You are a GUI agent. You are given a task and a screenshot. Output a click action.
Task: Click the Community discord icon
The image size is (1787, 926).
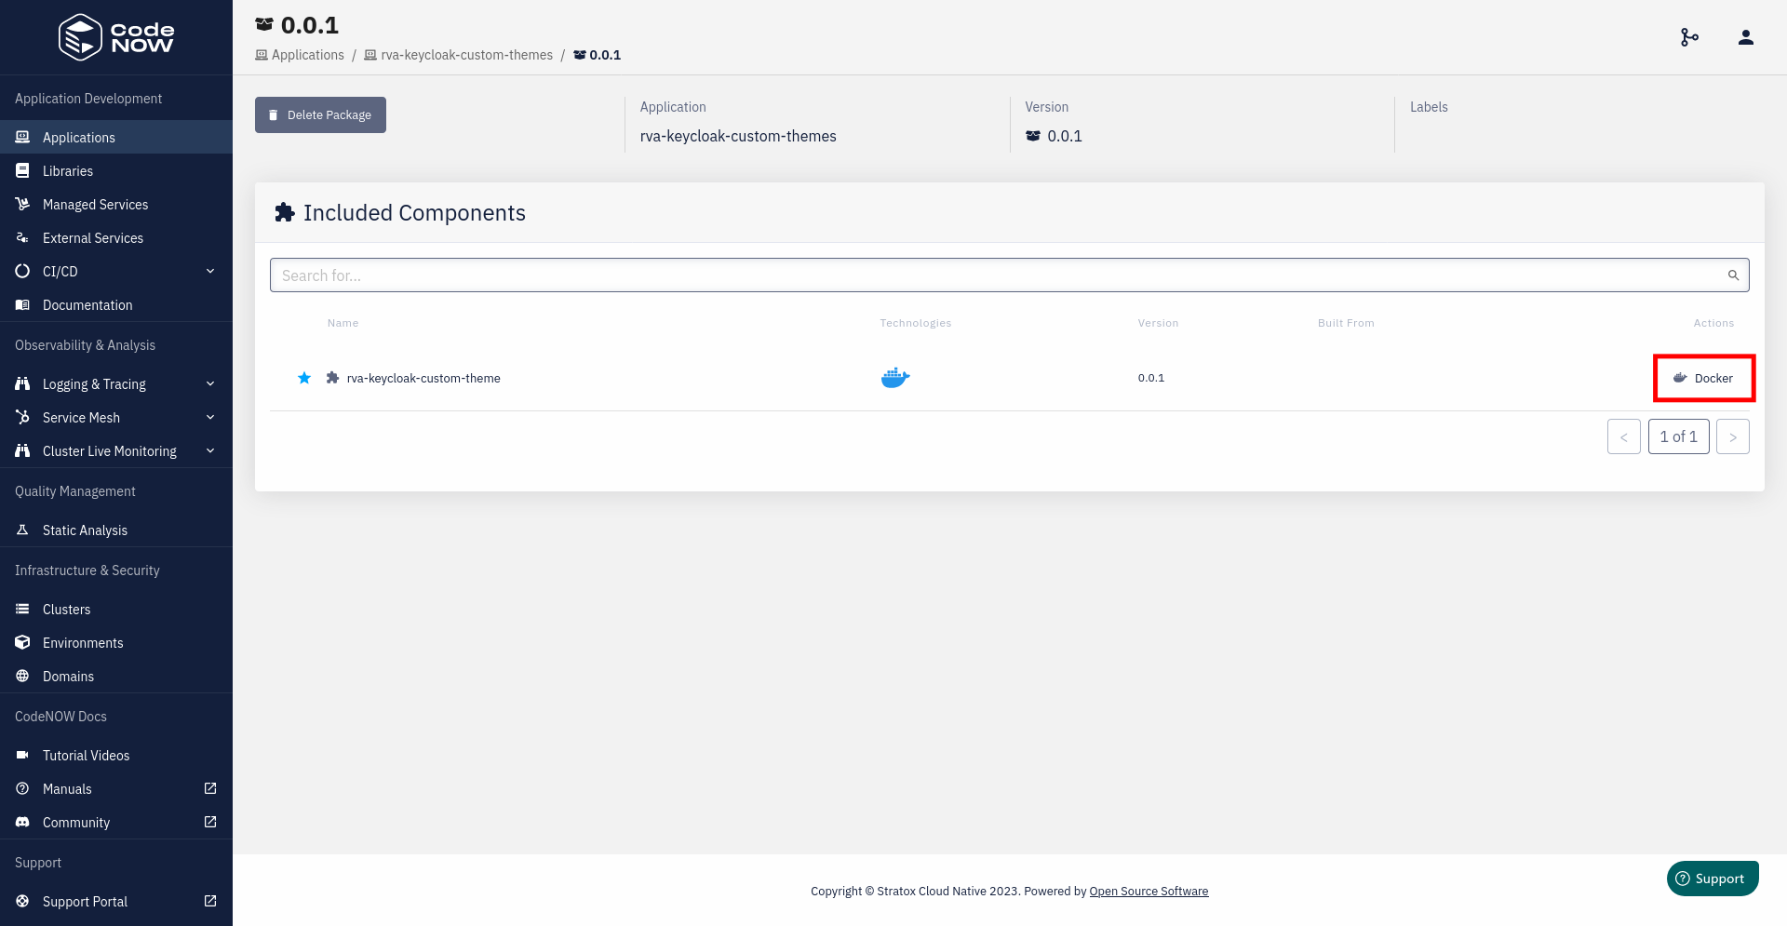click(22, 822)
